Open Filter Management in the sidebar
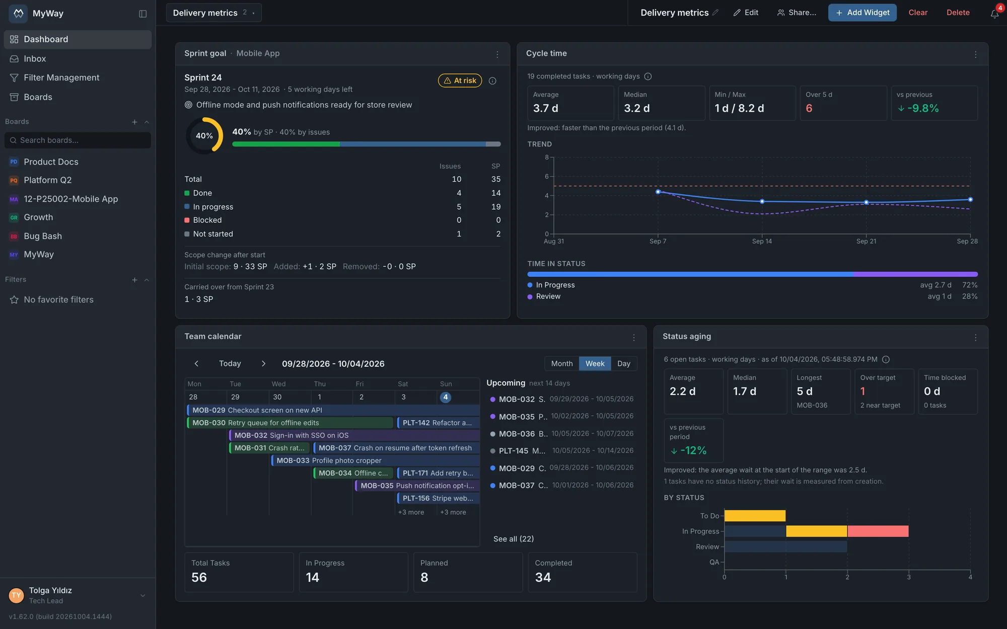 tap(78, 78)
